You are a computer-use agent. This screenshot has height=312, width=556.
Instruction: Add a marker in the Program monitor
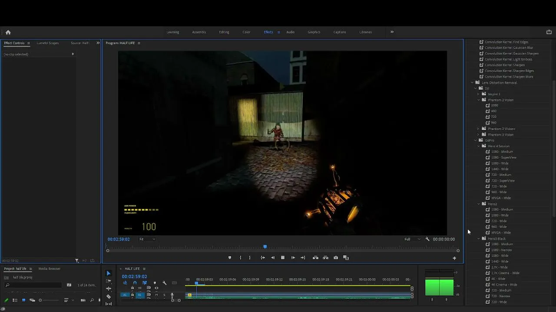(x=230, y=258)
